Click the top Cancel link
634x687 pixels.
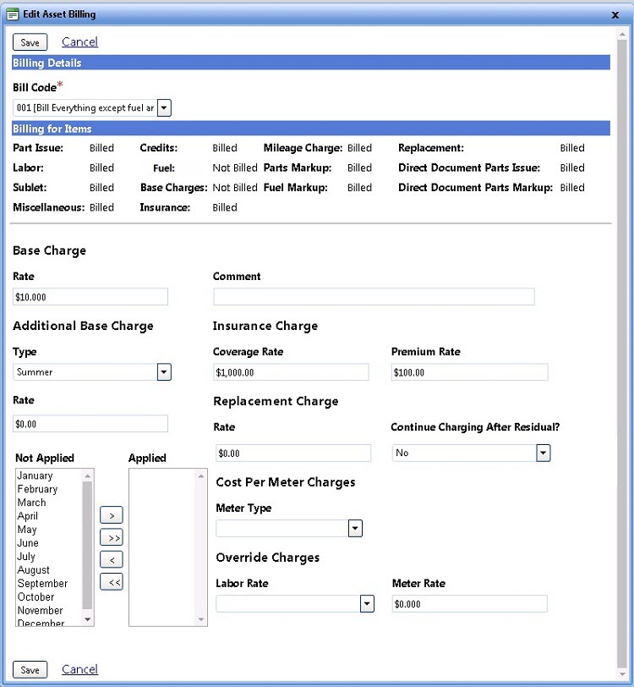[79, 42]
